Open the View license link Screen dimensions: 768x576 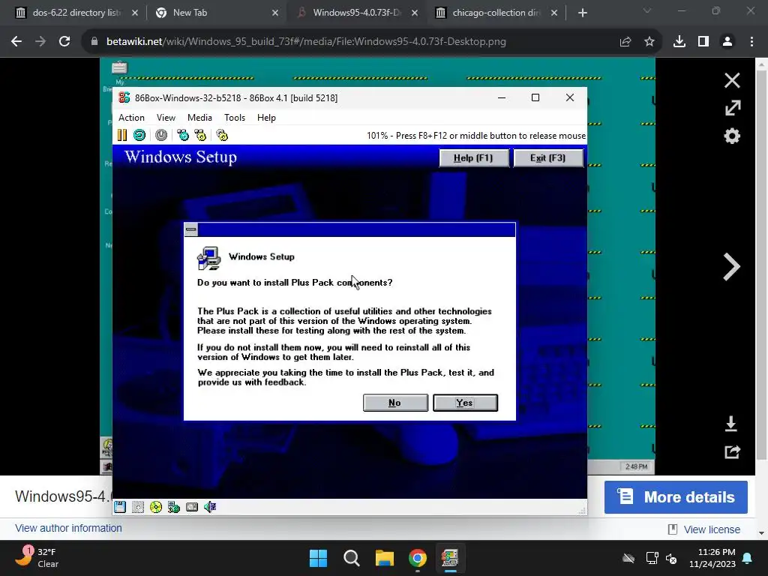712,529
